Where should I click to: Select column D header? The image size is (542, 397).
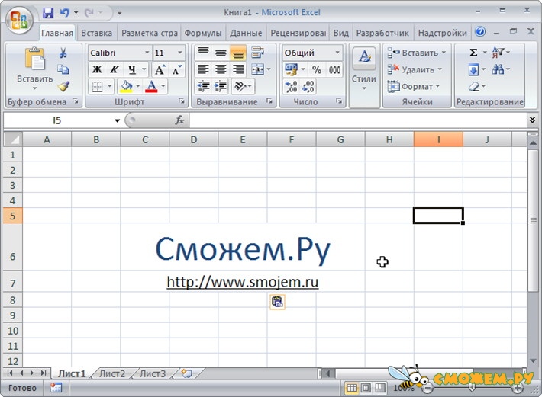194,139
